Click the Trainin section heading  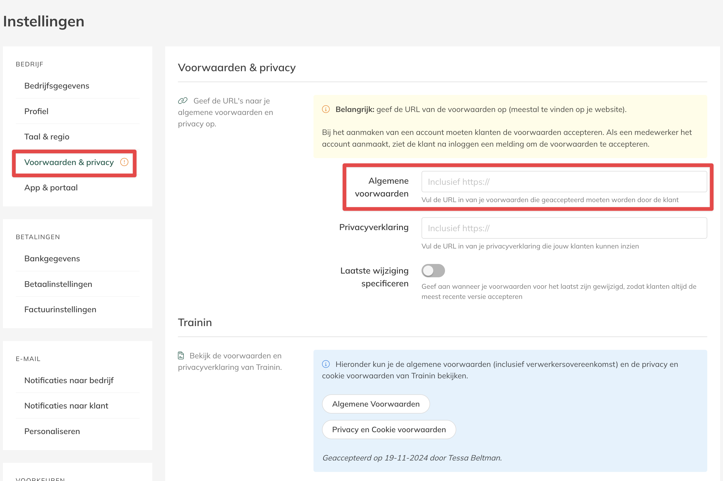click(195, 322)
